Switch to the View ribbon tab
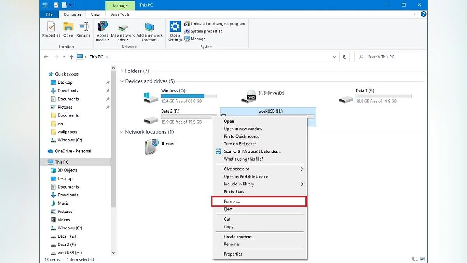Screen dimensions: 467x263 (95, 14)
